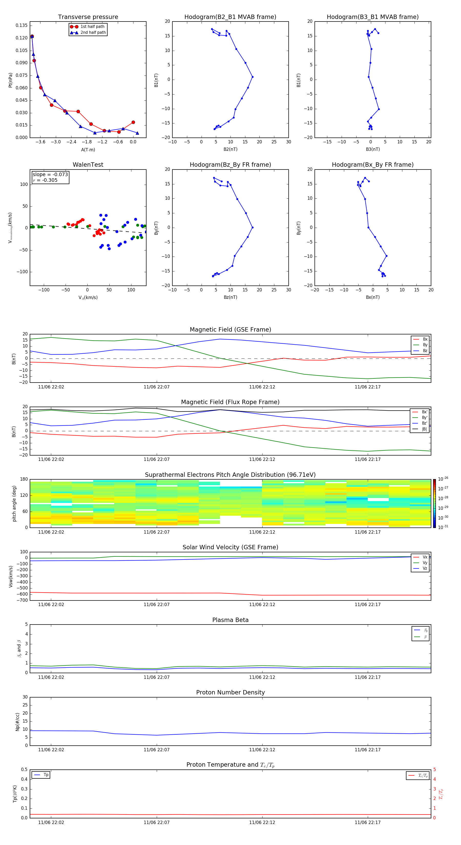Click the pitch angle (deg) y-axis label
The height and width of the screenshot is (845, 461).
tap(14, 503)
